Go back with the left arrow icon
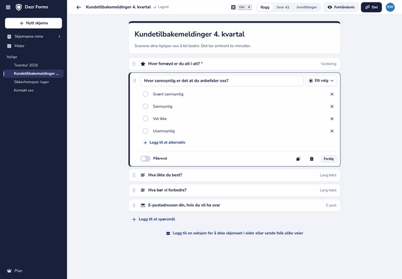Screen dimensions: 402x279 [x=79, y=7]
